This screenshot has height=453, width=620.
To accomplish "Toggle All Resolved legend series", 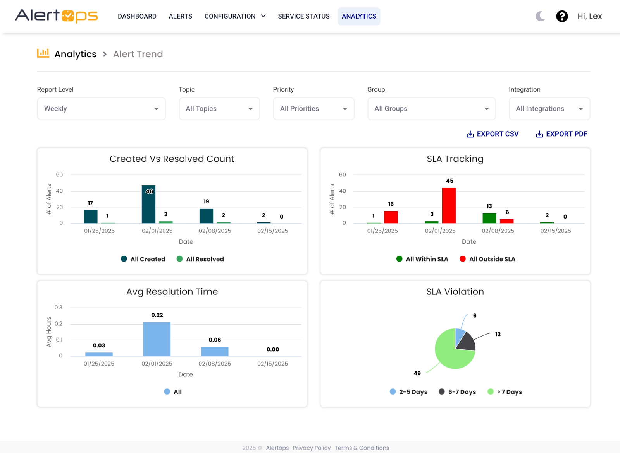I will click(200, 259).
